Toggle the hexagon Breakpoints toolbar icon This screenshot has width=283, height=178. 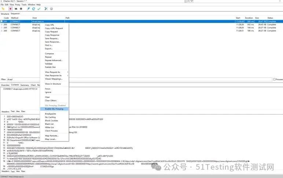tap(21, 9)
